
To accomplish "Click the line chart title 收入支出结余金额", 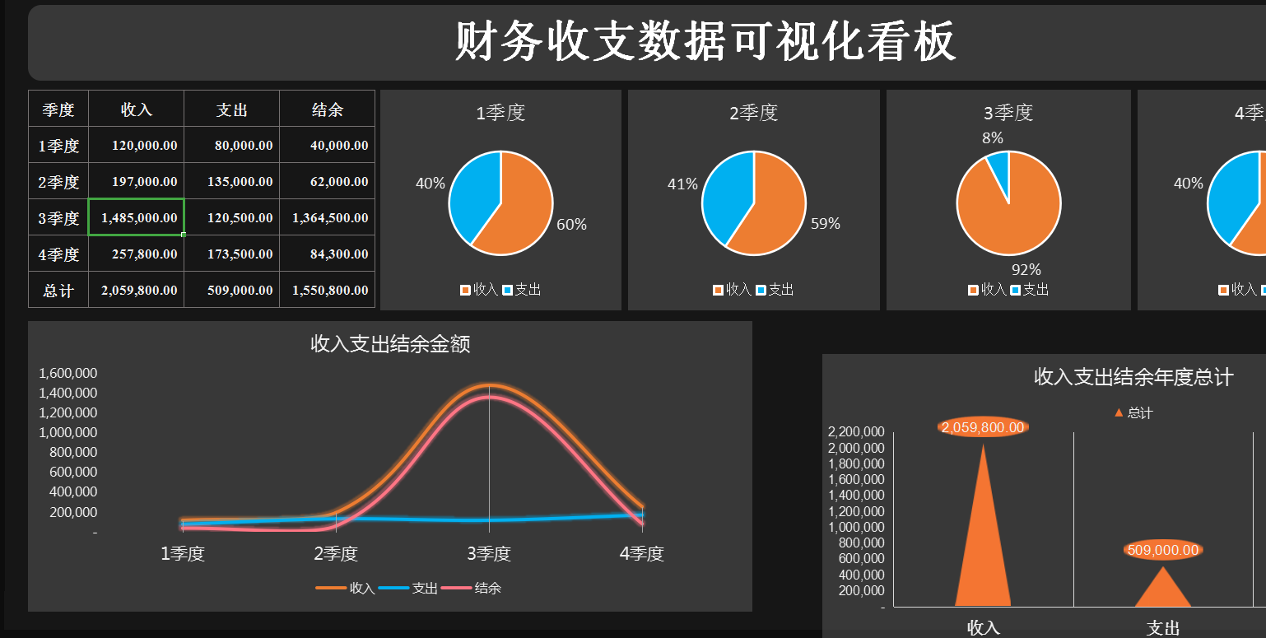I will [x=390, y=344].
